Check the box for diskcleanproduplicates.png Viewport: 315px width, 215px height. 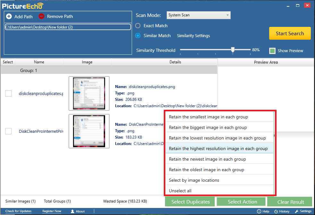pos(8,93)
